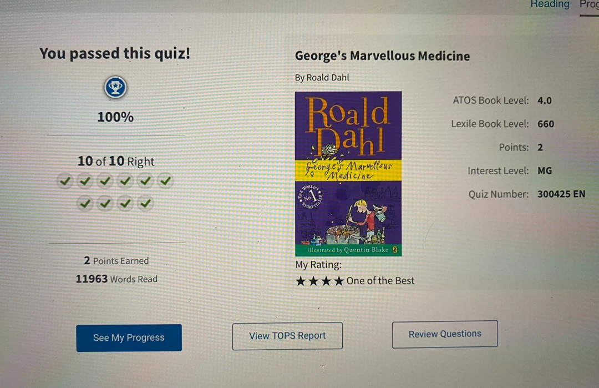The image size is (599, 388).
Task: Click the 100% score text
Action: click(x=115, y=117)
